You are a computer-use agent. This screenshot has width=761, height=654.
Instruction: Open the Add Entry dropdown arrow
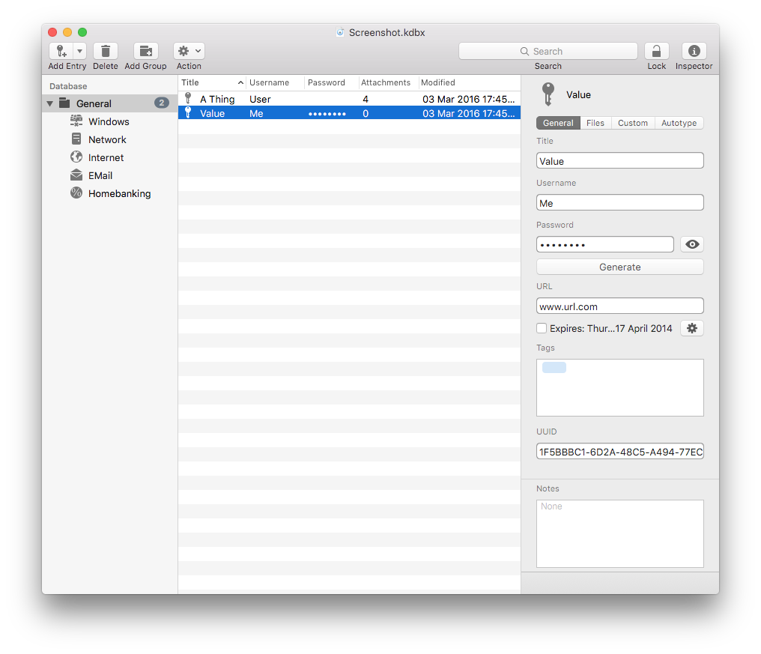pyautogui.click(x=79, y=51)
